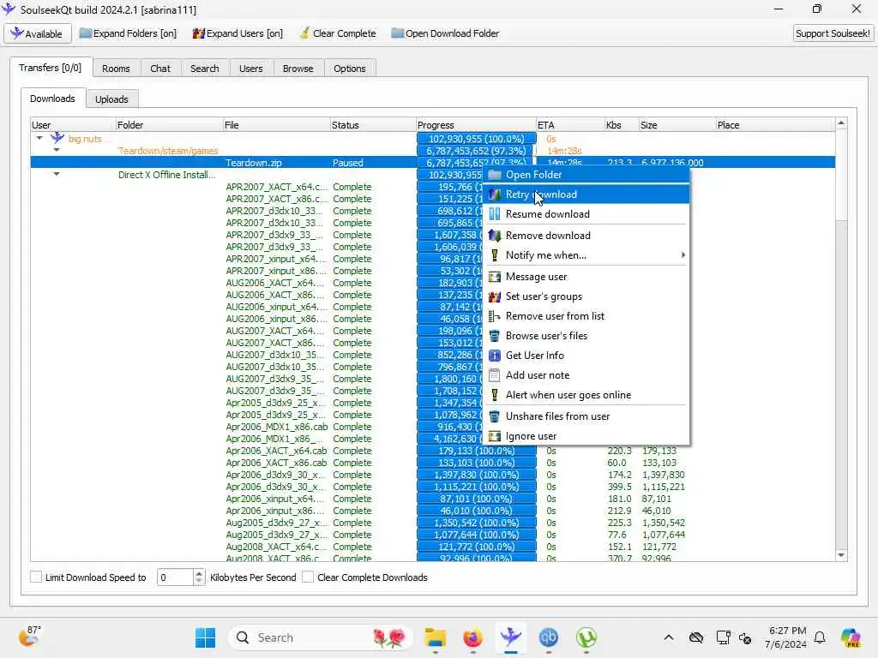Enable Limit Download Speed checkbox
The height and width of the screenshot is (658, 878).
coord(36,577)
